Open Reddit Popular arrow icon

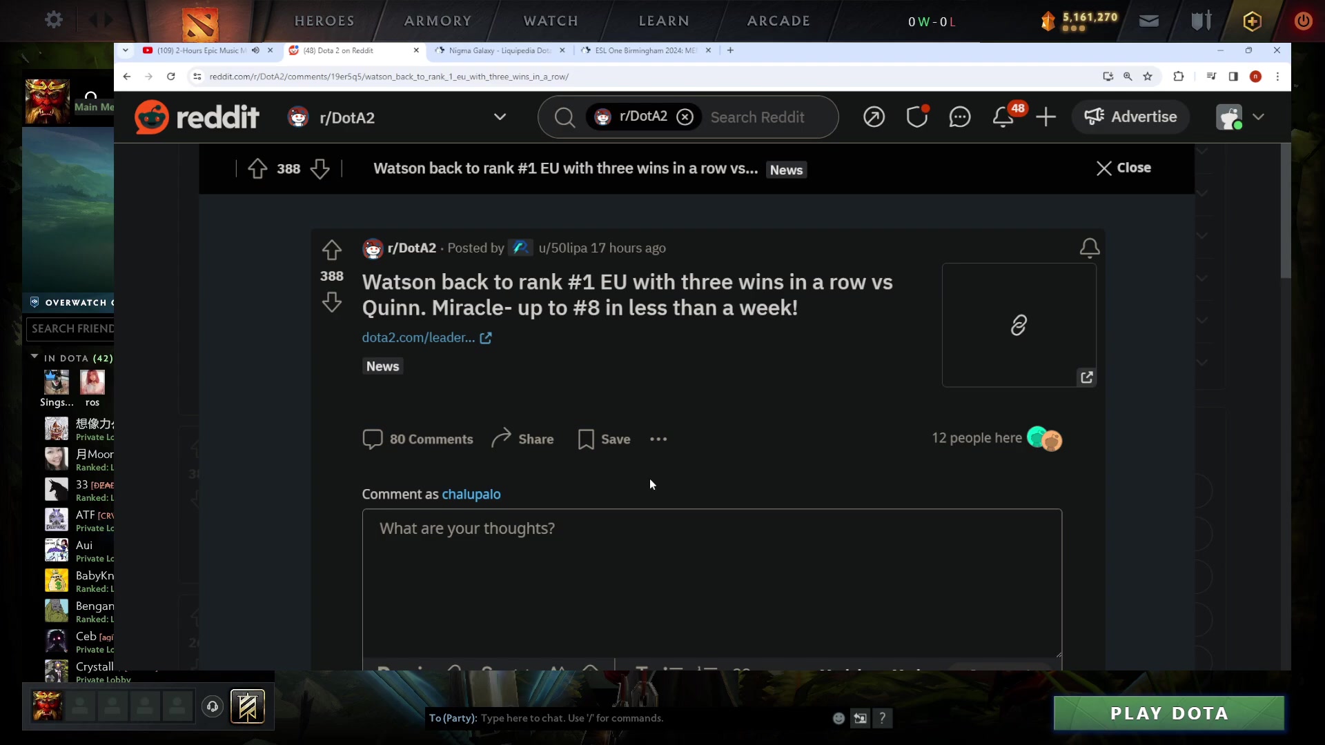(x=874, y=117)
